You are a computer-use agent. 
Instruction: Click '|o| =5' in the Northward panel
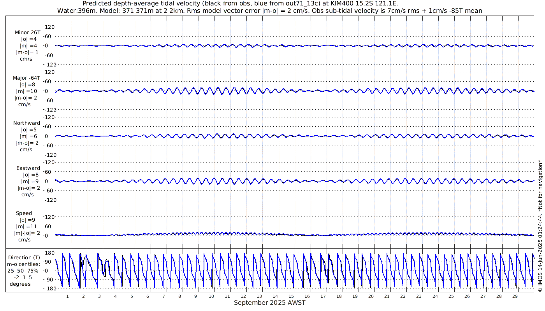[x=29, y=130]
